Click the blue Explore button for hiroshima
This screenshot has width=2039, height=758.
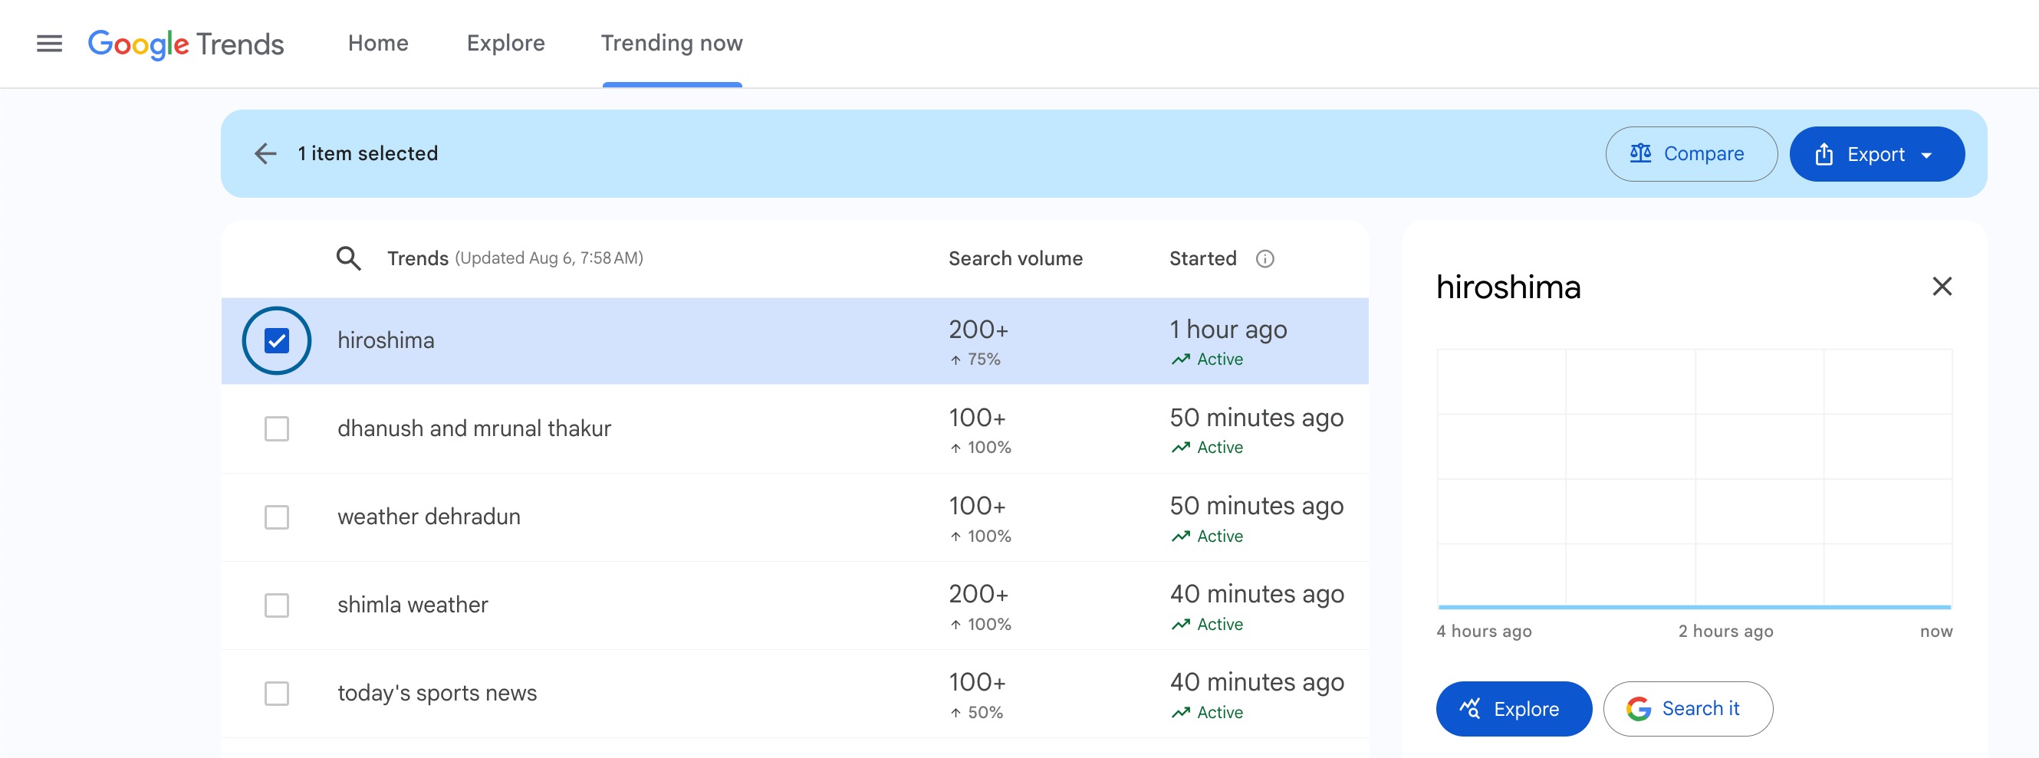point(1513,709)
